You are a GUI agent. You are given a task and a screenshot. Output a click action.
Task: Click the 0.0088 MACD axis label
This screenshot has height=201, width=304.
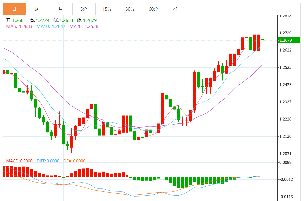coord(285,162)
